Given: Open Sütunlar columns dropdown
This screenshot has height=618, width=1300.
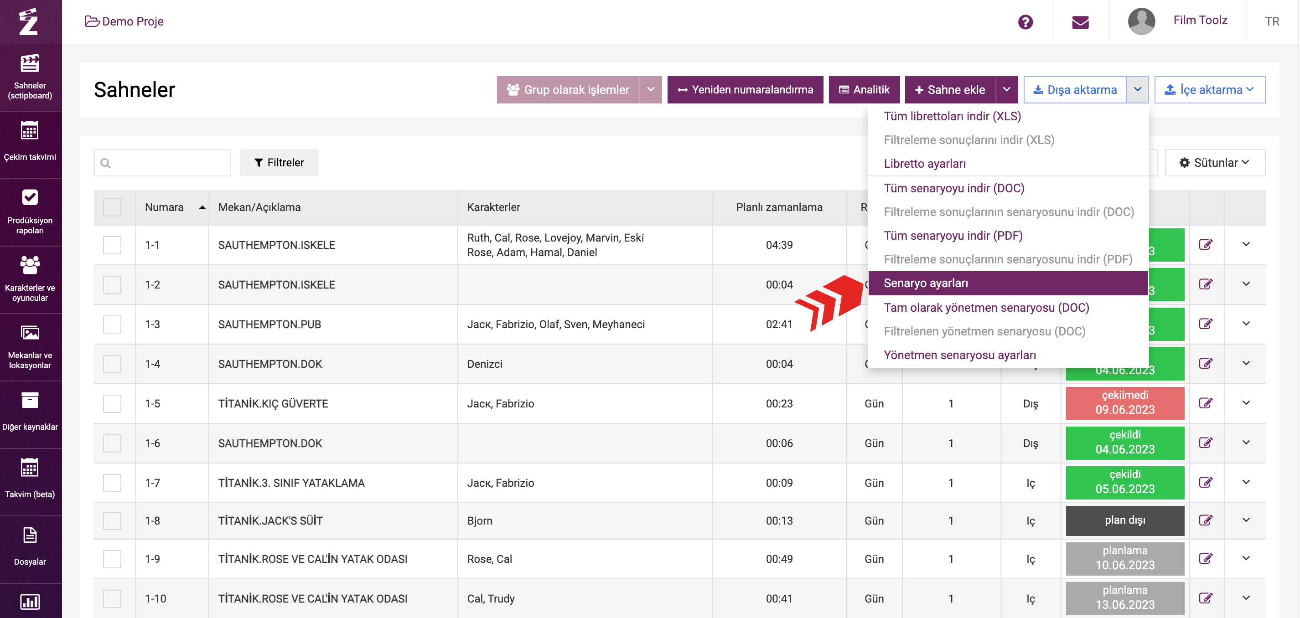Looking at the screenshot, I should click(1215, 162).
